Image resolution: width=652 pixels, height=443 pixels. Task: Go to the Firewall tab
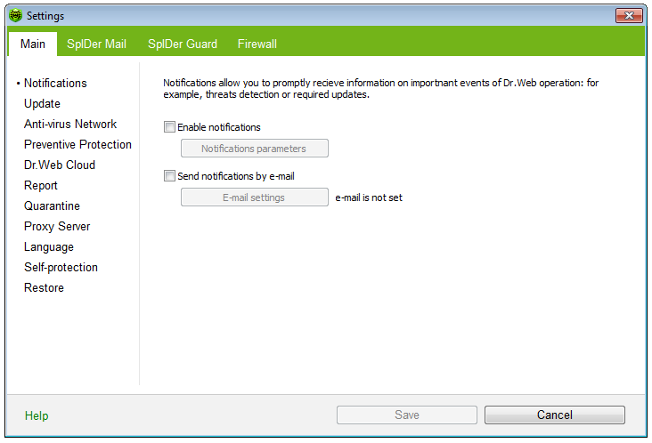(257, 44)
